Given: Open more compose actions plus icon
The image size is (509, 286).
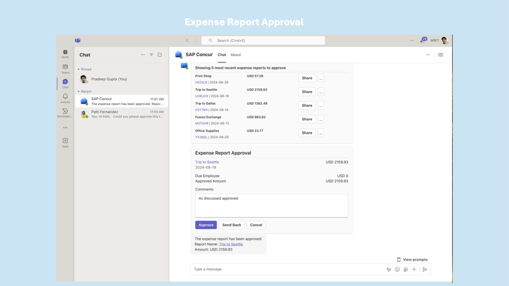Looking at the screenshot, I should click(x=414, y=269).
